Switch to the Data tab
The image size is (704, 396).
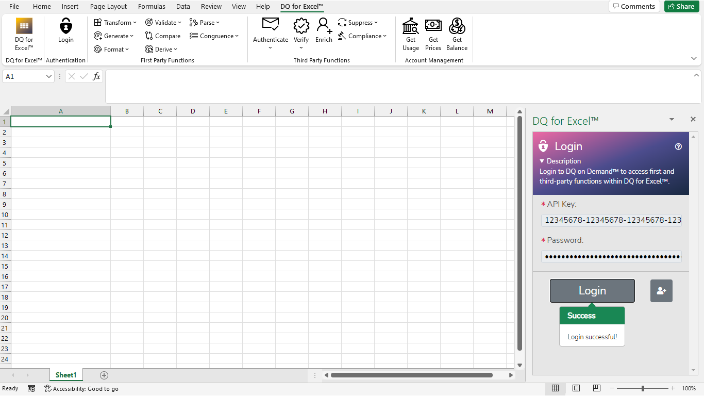(183, 7)
